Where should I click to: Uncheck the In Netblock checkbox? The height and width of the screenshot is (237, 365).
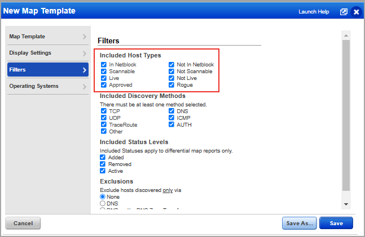[104, 64]
